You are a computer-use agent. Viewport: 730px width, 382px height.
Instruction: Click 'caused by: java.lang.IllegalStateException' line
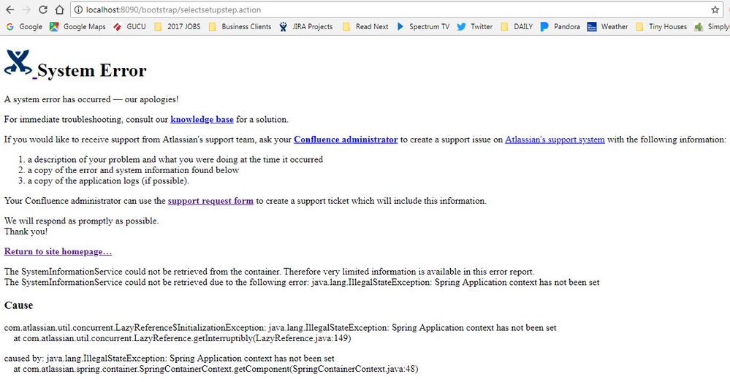pos(169,359)
